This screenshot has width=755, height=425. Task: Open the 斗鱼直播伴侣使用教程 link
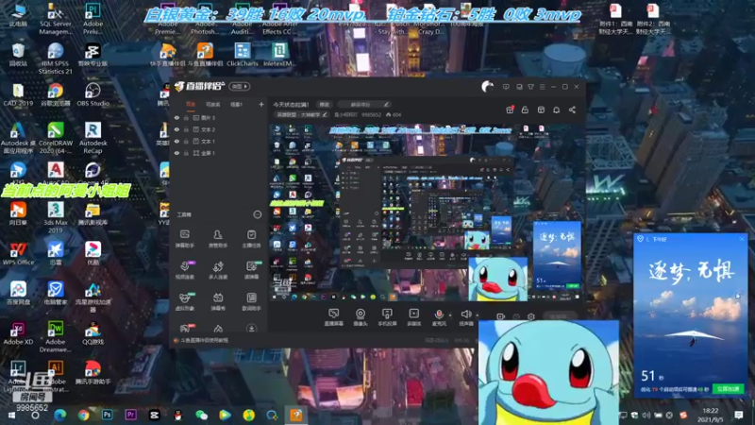click(x=205, y=340)
